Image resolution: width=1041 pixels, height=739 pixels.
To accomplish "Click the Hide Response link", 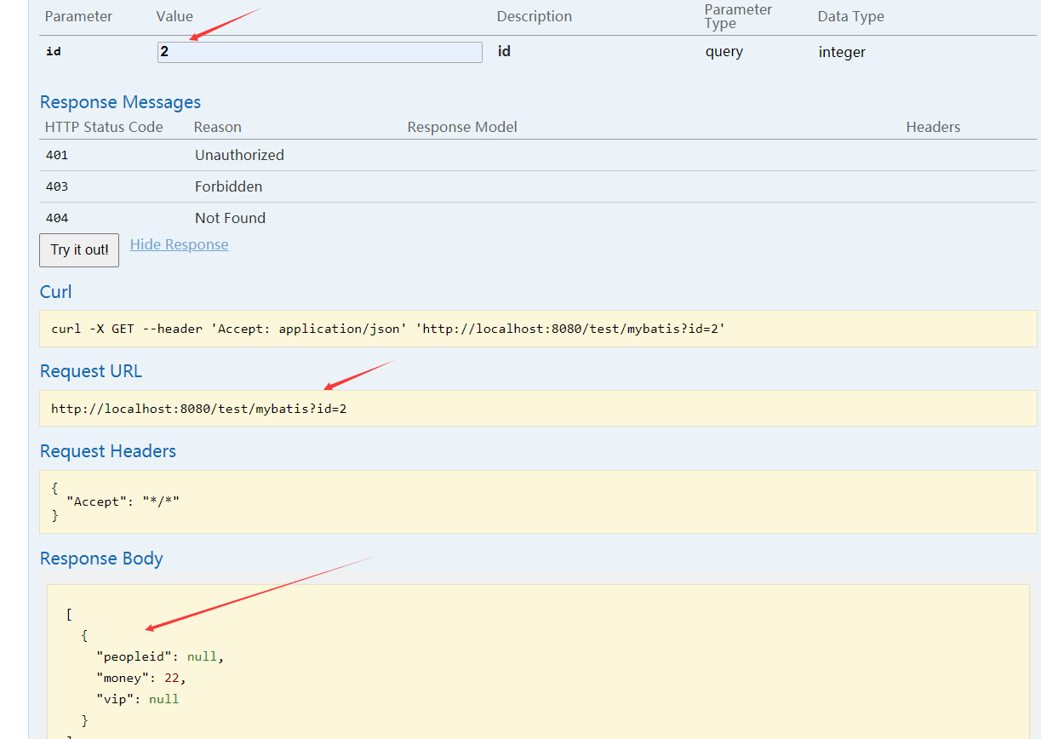I will (x=179, y=244).
